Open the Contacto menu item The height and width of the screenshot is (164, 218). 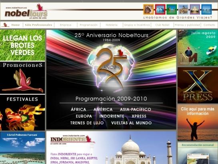209,25
